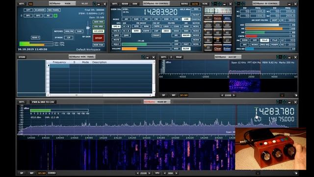Select WF view in Aux SP

(x=173, y=95)
